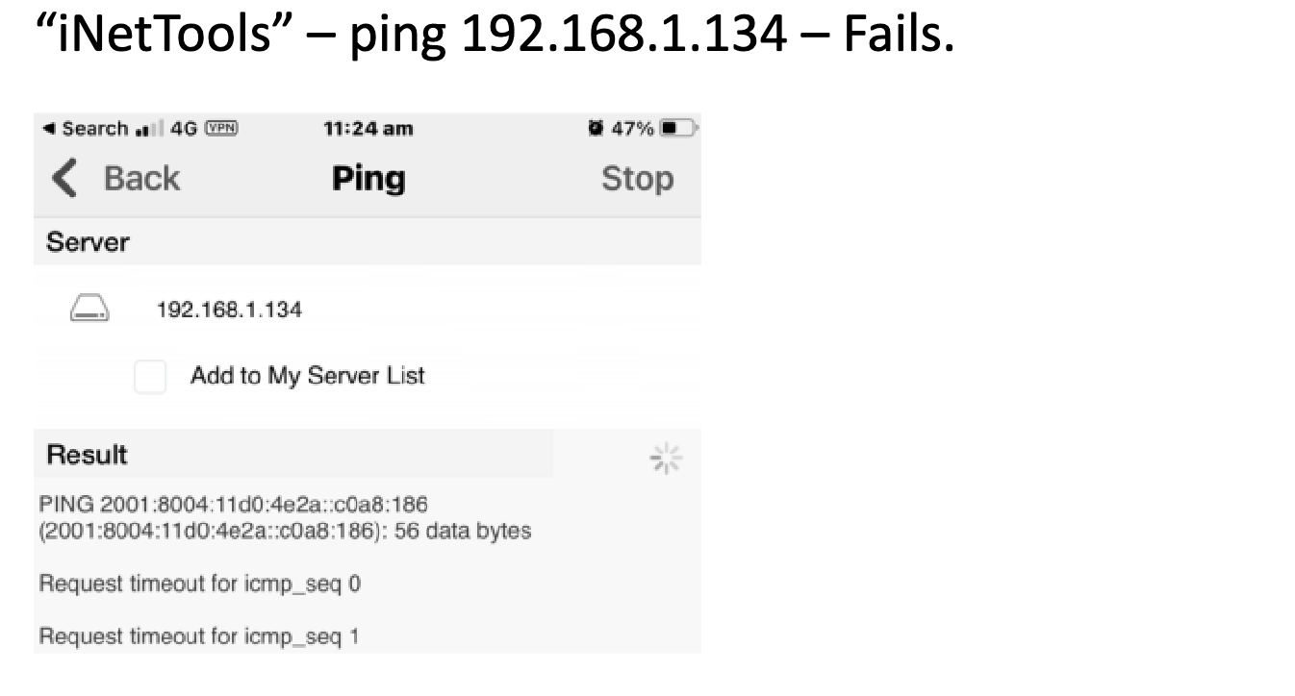The image size is (1295, 696).
Task: Tap the Back chevron arrow
Action: tap(63, 179)
